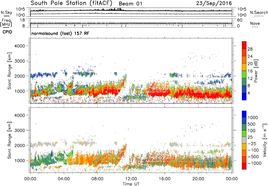Pick the grey segment of Velocity colorbar
Screen dimensions: 268x186
click(244, 140)
